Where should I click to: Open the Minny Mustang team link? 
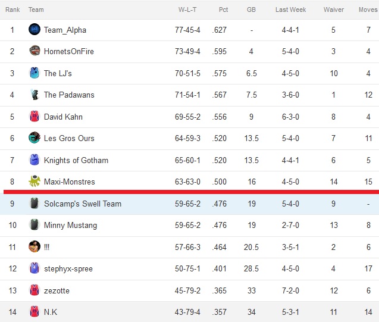[70, 225]
